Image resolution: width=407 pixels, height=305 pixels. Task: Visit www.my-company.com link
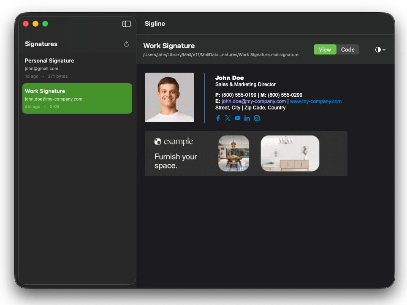click(315, 101)
